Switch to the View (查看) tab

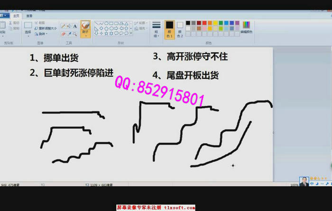click(x=29, y=16)
